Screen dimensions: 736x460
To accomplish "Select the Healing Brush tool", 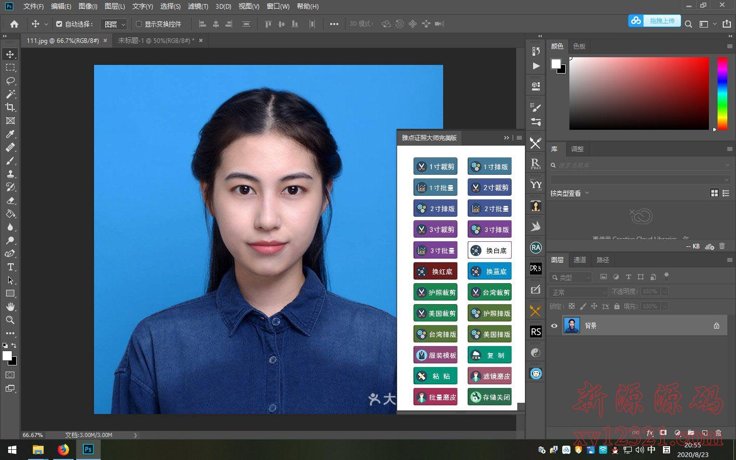I will click(x=10, y=147).
